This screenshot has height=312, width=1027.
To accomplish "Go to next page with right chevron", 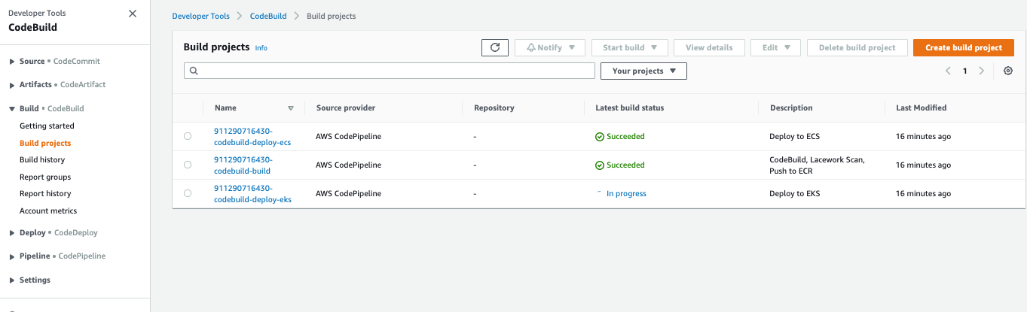I will point(981,71).
